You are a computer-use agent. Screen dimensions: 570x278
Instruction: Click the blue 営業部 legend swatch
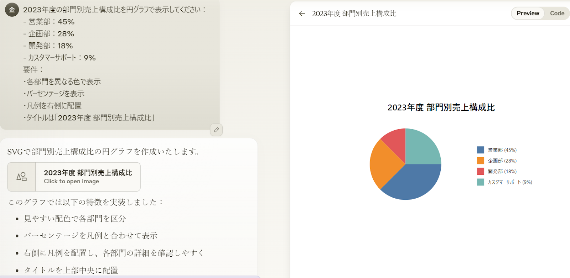point(481,150)
